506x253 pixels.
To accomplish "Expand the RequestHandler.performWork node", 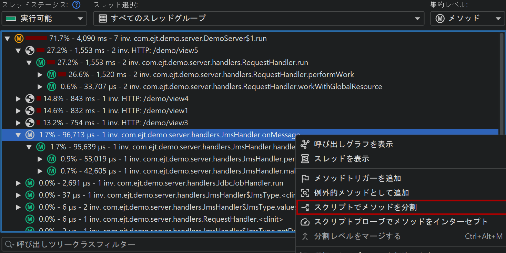I will click(40, 75).
